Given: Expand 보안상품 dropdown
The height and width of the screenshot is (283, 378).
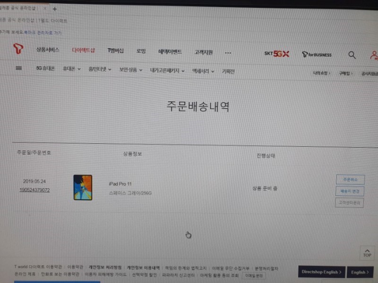Looking at the screenshot, I should pos(131,70).
